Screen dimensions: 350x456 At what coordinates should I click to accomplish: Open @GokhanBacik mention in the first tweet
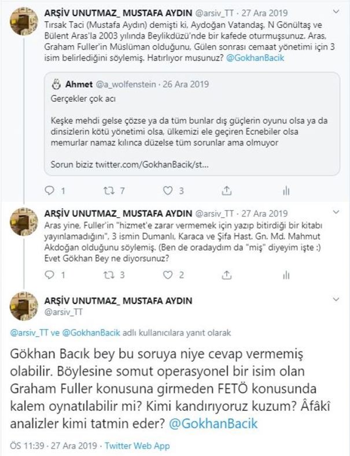pos(255,58)
